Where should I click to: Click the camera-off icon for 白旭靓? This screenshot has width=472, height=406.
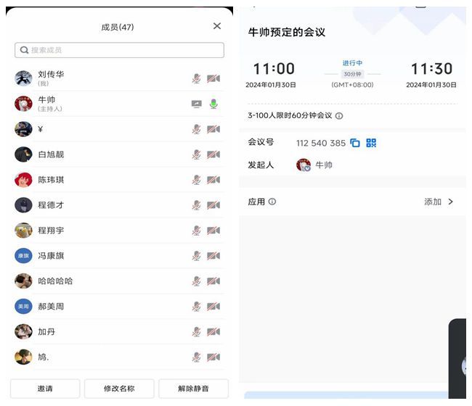tap(213, 154)
